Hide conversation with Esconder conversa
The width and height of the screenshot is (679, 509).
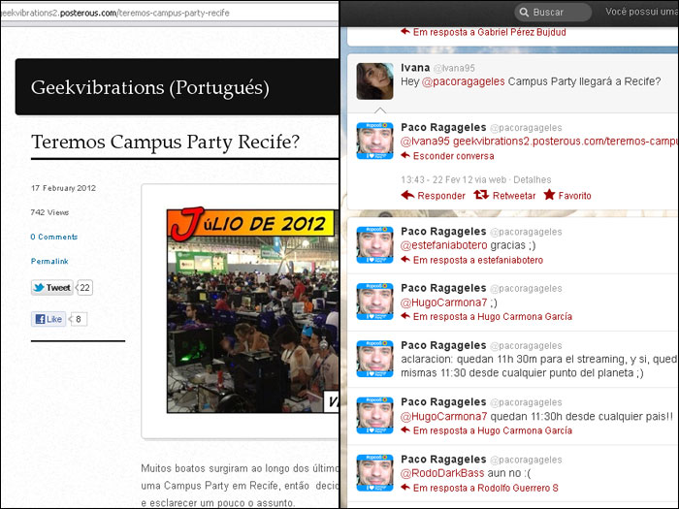[453, 156]
